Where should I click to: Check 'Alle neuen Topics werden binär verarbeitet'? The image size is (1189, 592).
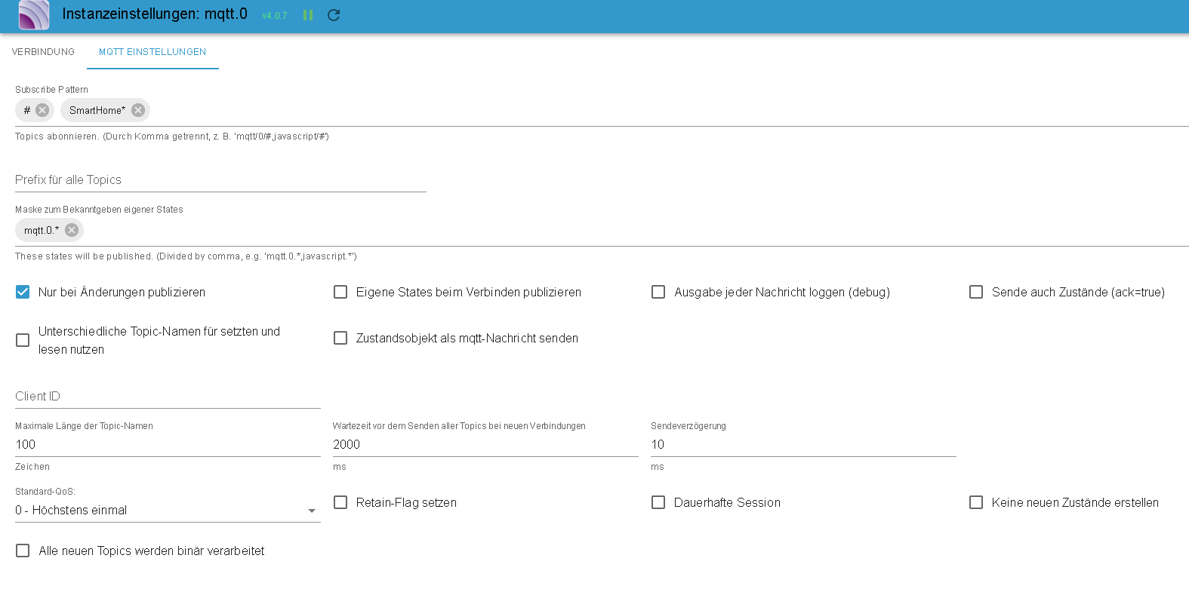click(x=23, y=551)
